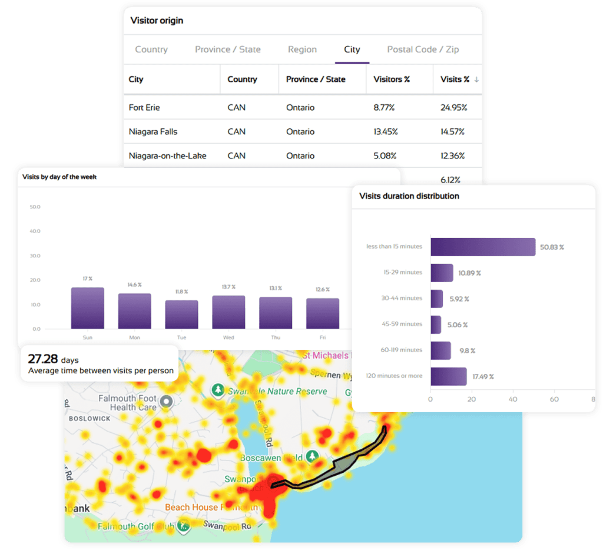Select the Region tab

tap(302, 49)
